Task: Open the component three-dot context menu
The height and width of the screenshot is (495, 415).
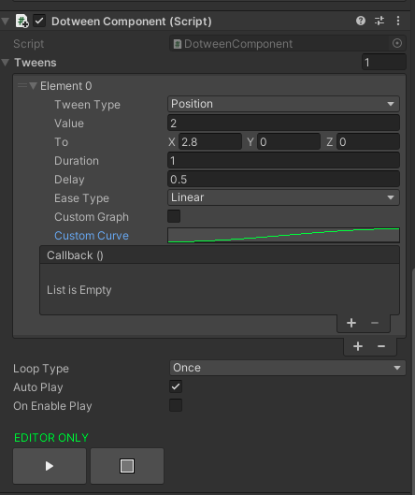Action: (398, 21)
